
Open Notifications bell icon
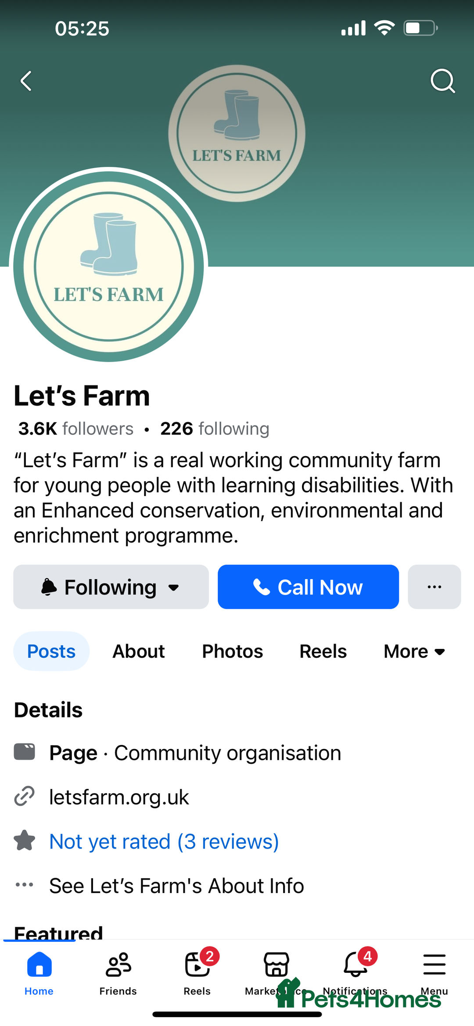tap(355, 966)
